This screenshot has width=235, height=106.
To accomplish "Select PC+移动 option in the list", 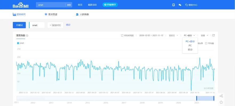I will tap(190, 41).
